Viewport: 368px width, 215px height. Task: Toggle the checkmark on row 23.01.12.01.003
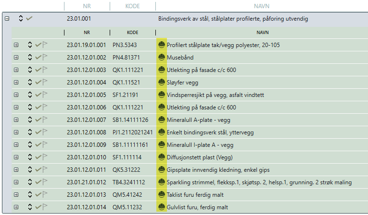(x=38, y=70)
